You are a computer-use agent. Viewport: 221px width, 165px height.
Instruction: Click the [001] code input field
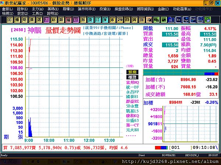click(180, 148)
